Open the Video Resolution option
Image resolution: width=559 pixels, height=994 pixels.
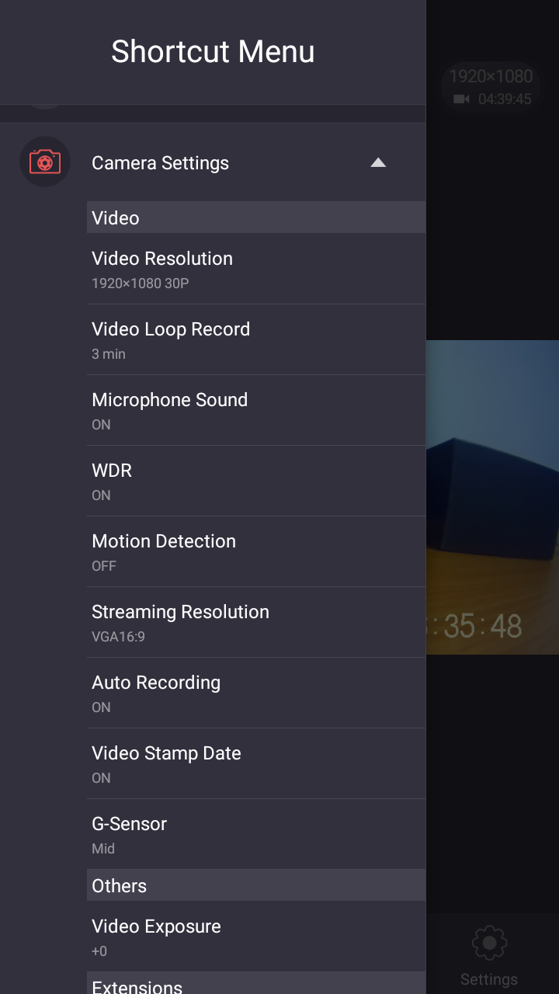point(256,269)
